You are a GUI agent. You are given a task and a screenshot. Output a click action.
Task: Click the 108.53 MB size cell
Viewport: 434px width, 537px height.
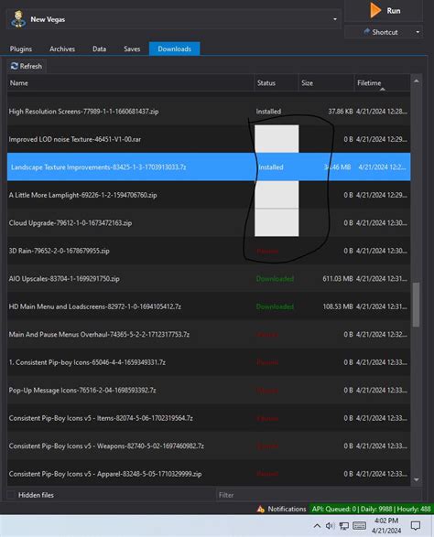coord(338,306)
